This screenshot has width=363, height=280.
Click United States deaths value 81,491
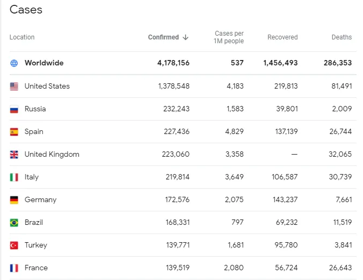click(x=342, y=86)
